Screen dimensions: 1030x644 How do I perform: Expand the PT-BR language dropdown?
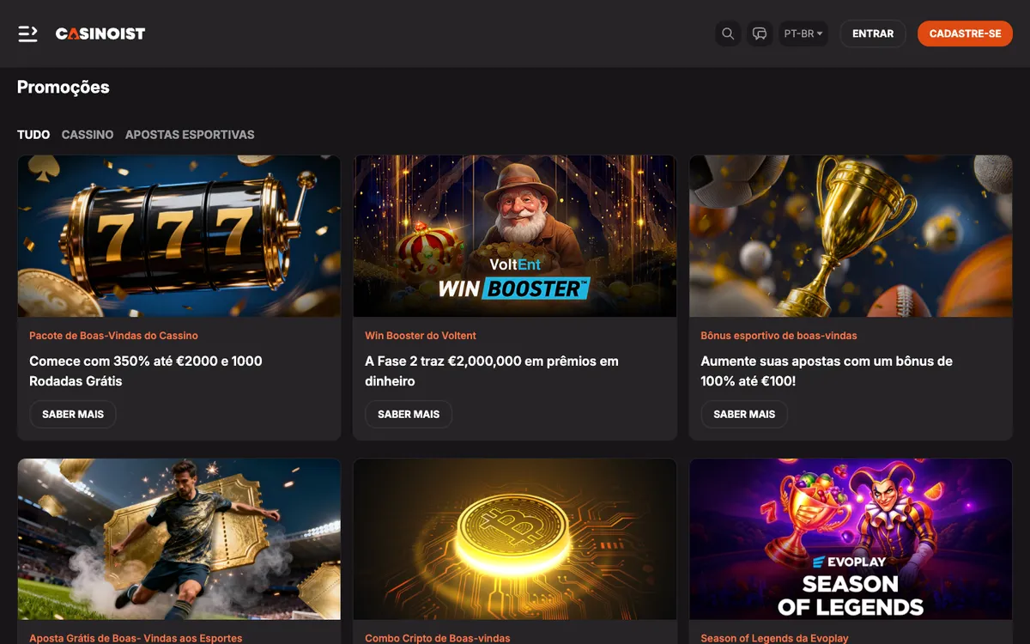tap(803, 33)
